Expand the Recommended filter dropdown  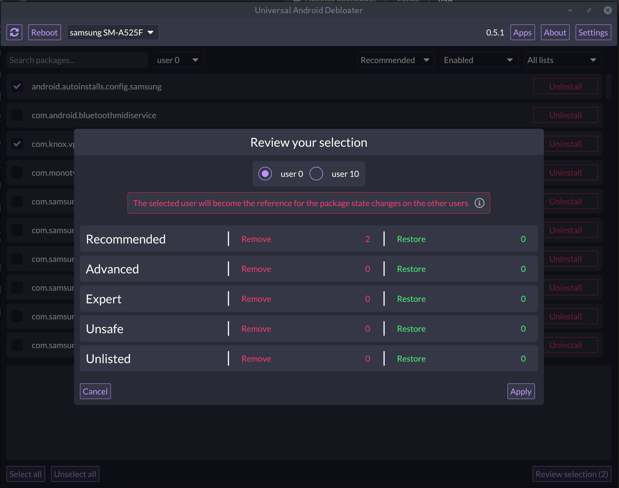[x=396, y=60]
